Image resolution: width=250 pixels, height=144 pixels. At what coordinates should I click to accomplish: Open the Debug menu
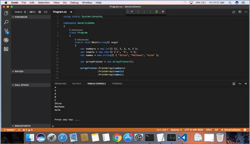click(x=74, y=2)
